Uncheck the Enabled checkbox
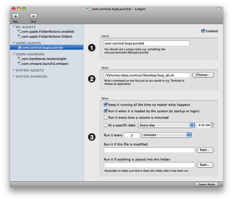The height and width of the screenshot is (201, 233). [x=203, y=31]
